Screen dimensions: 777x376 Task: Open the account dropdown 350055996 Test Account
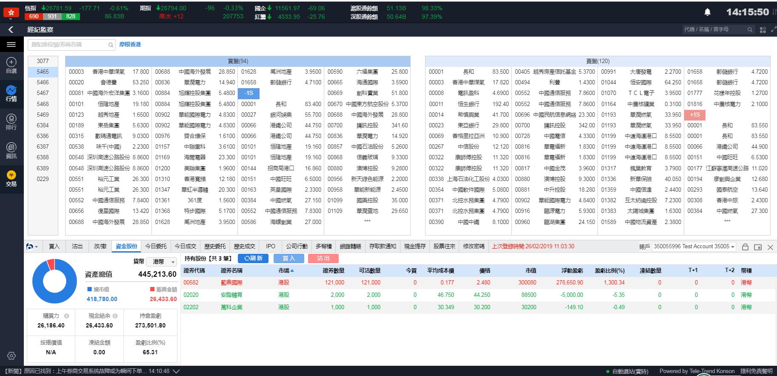coord(694,247)
